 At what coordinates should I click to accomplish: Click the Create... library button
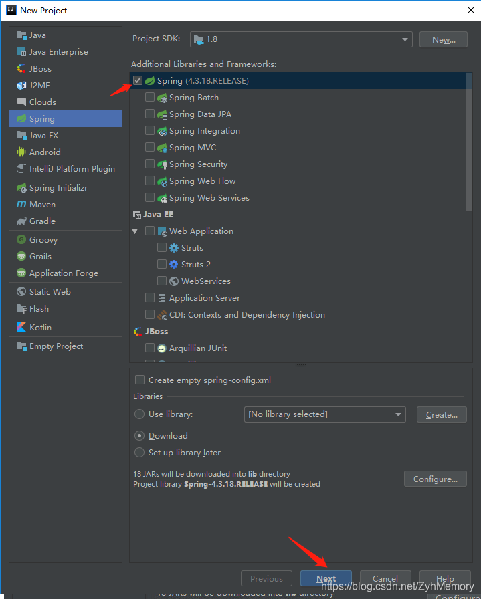pos(442,415)
